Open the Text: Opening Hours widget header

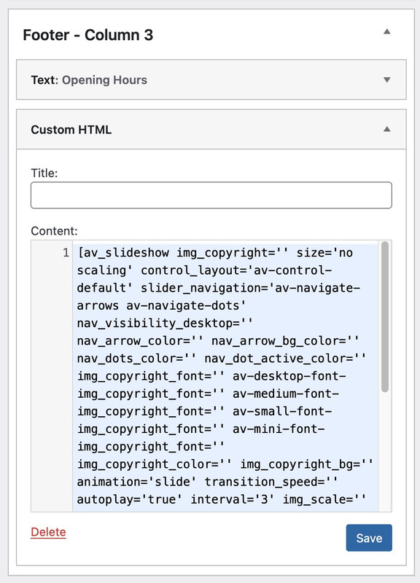[211, 79]
